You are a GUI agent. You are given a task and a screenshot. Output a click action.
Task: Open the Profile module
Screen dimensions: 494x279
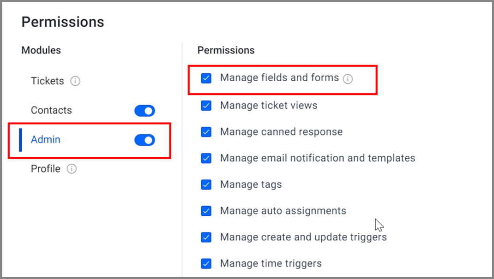pos(46,169)
